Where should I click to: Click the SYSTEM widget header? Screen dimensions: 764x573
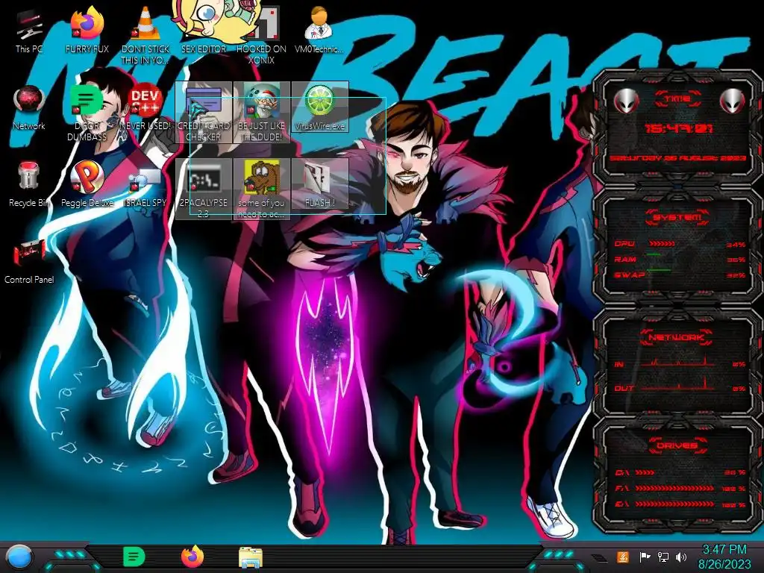677,217
